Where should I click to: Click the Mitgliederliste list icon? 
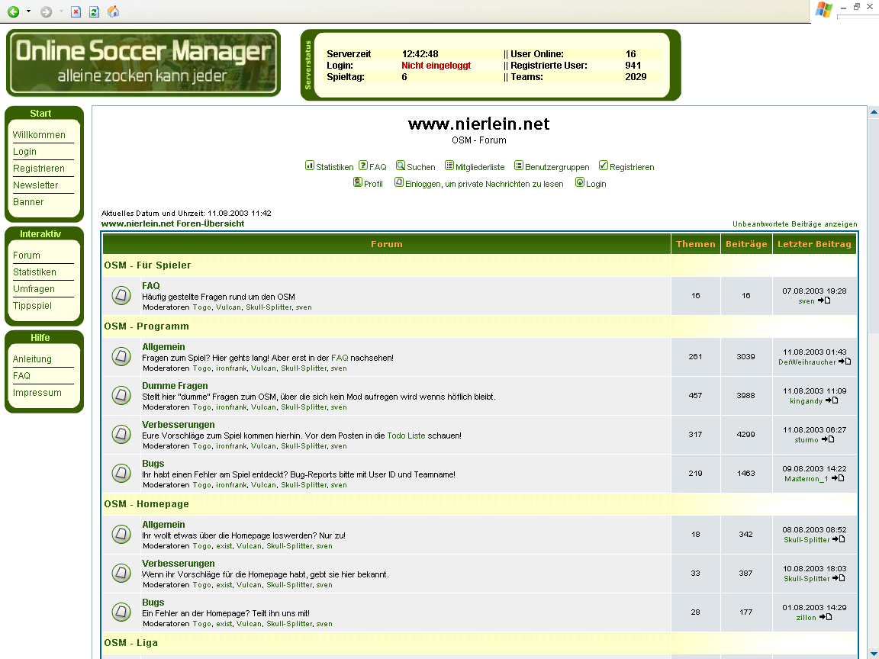point(449,166)
